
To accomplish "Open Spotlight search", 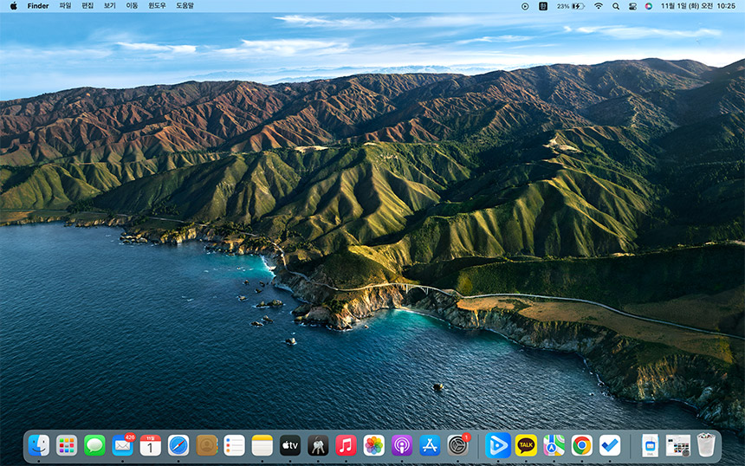I will 616,6.
